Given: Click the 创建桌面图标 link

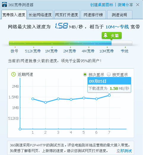Looking at the screenshot, I should 101,5.
